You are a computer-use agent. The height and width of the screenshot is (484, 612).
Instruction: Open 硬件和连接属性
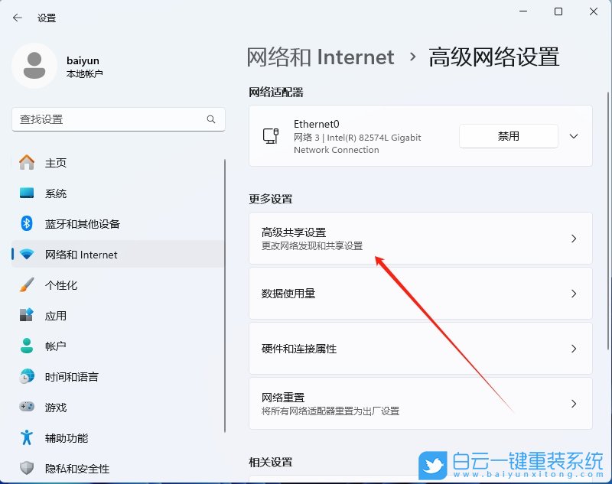(x=419, y=349)
